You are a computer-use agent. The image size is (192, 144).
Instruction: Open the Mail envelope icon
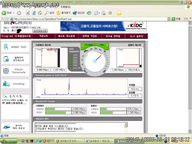[96, 13]
